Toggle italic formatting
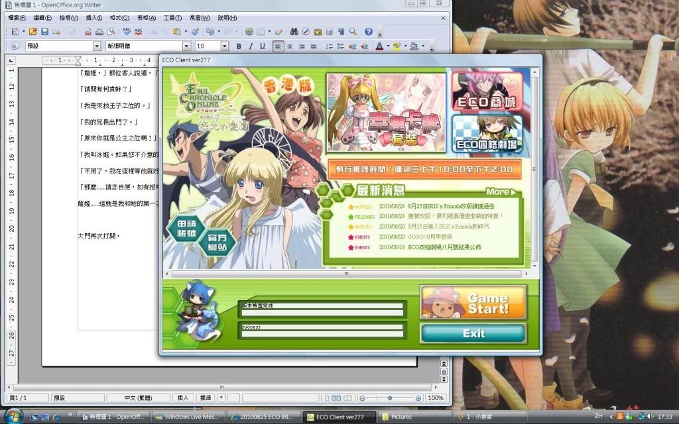The width and height of the screenshot is (679, 424). tap(251, 46)
